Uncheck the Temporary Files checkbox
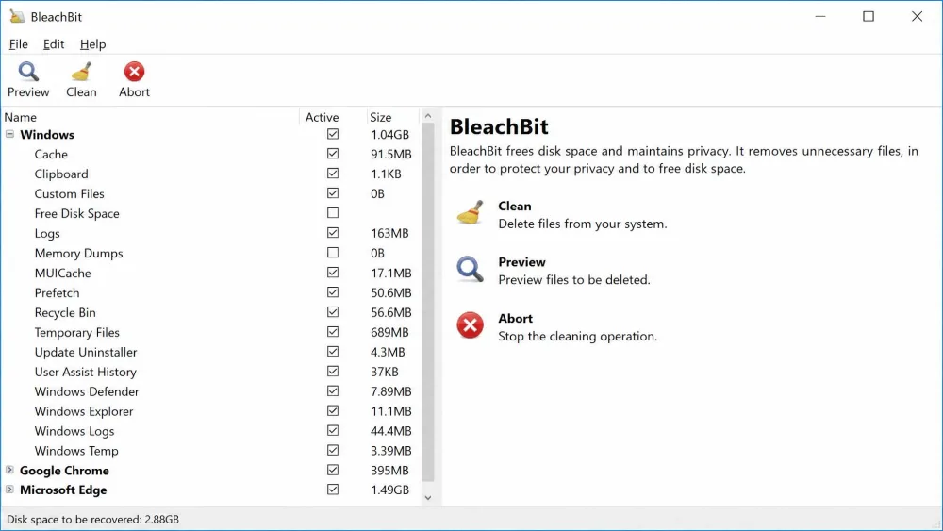 (333, 332)
